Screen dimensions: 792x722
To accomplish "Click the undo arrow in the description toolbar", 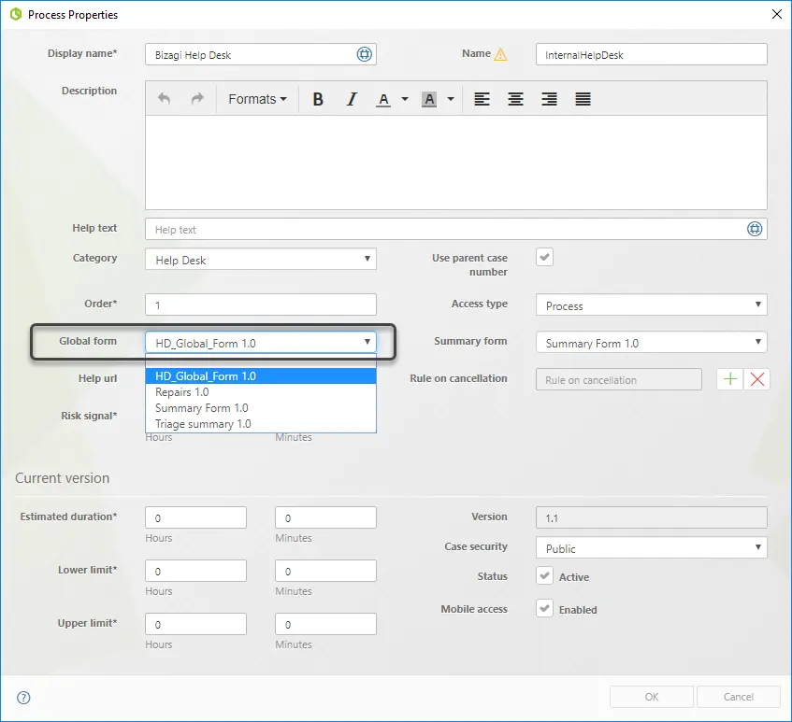I will [164, 98].
